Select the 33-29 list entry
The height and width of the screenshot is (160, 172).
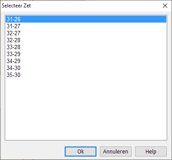tap(86, 54)
